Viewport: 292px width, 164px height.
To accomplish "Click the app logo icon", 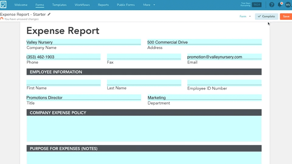I will (x=3, y=5).
